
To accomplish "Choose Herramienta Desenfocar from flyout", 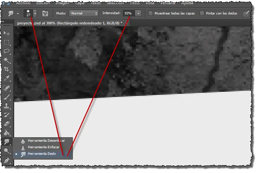I will (43, 141).
